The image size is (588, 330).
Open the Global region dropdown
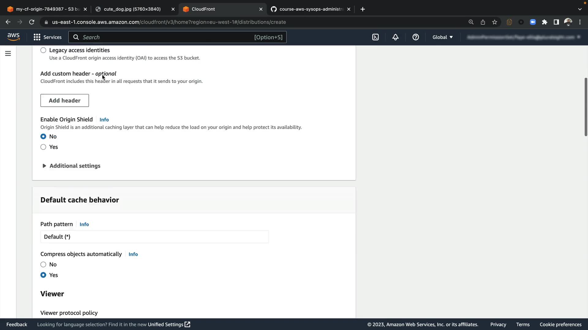(x=443, y=37)
